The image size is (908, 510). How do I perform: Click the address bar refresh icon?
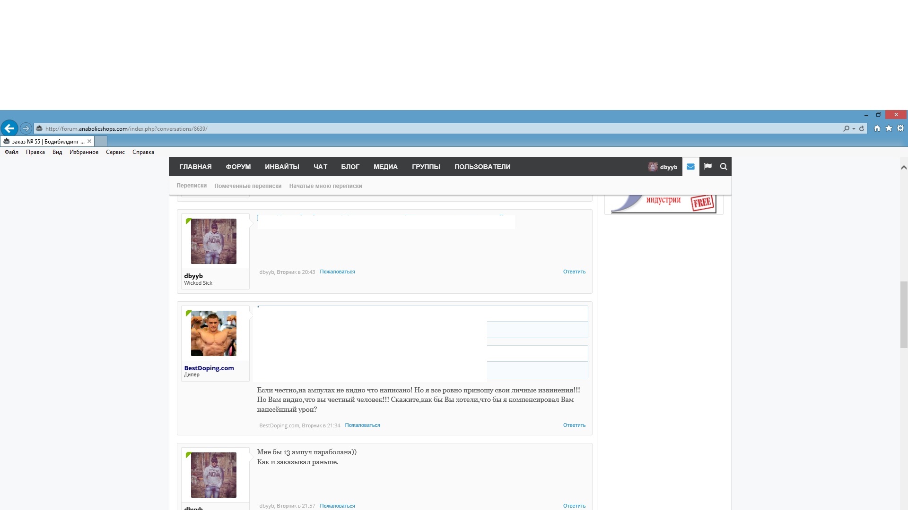(x=862, y=128)
